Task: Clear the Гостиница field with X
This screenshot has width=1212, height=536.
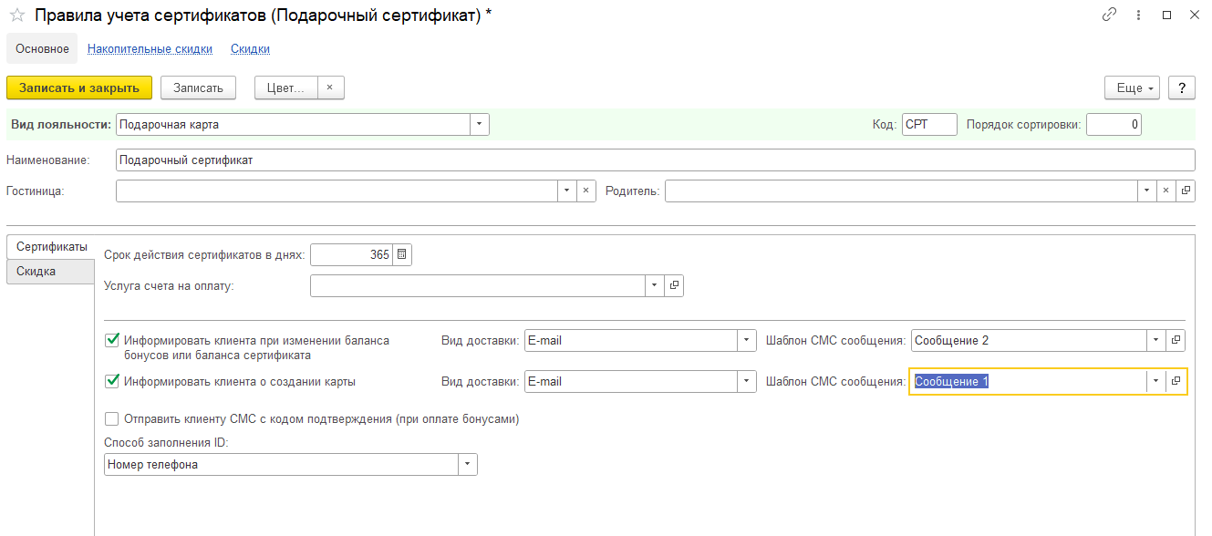Action: click(x=586, y=191)
